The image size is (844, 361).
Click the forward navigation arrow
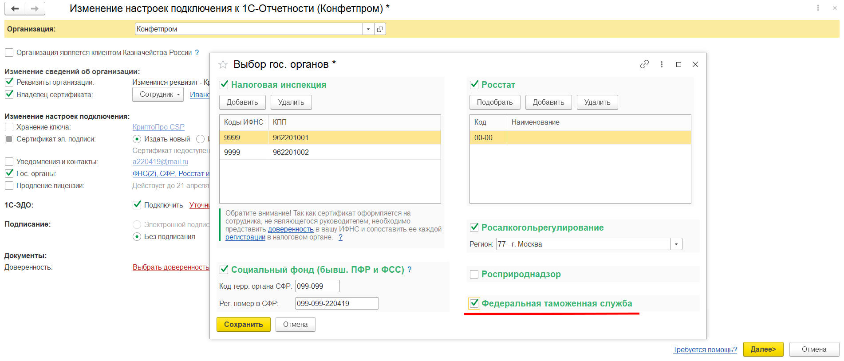[x=35, y=8]
